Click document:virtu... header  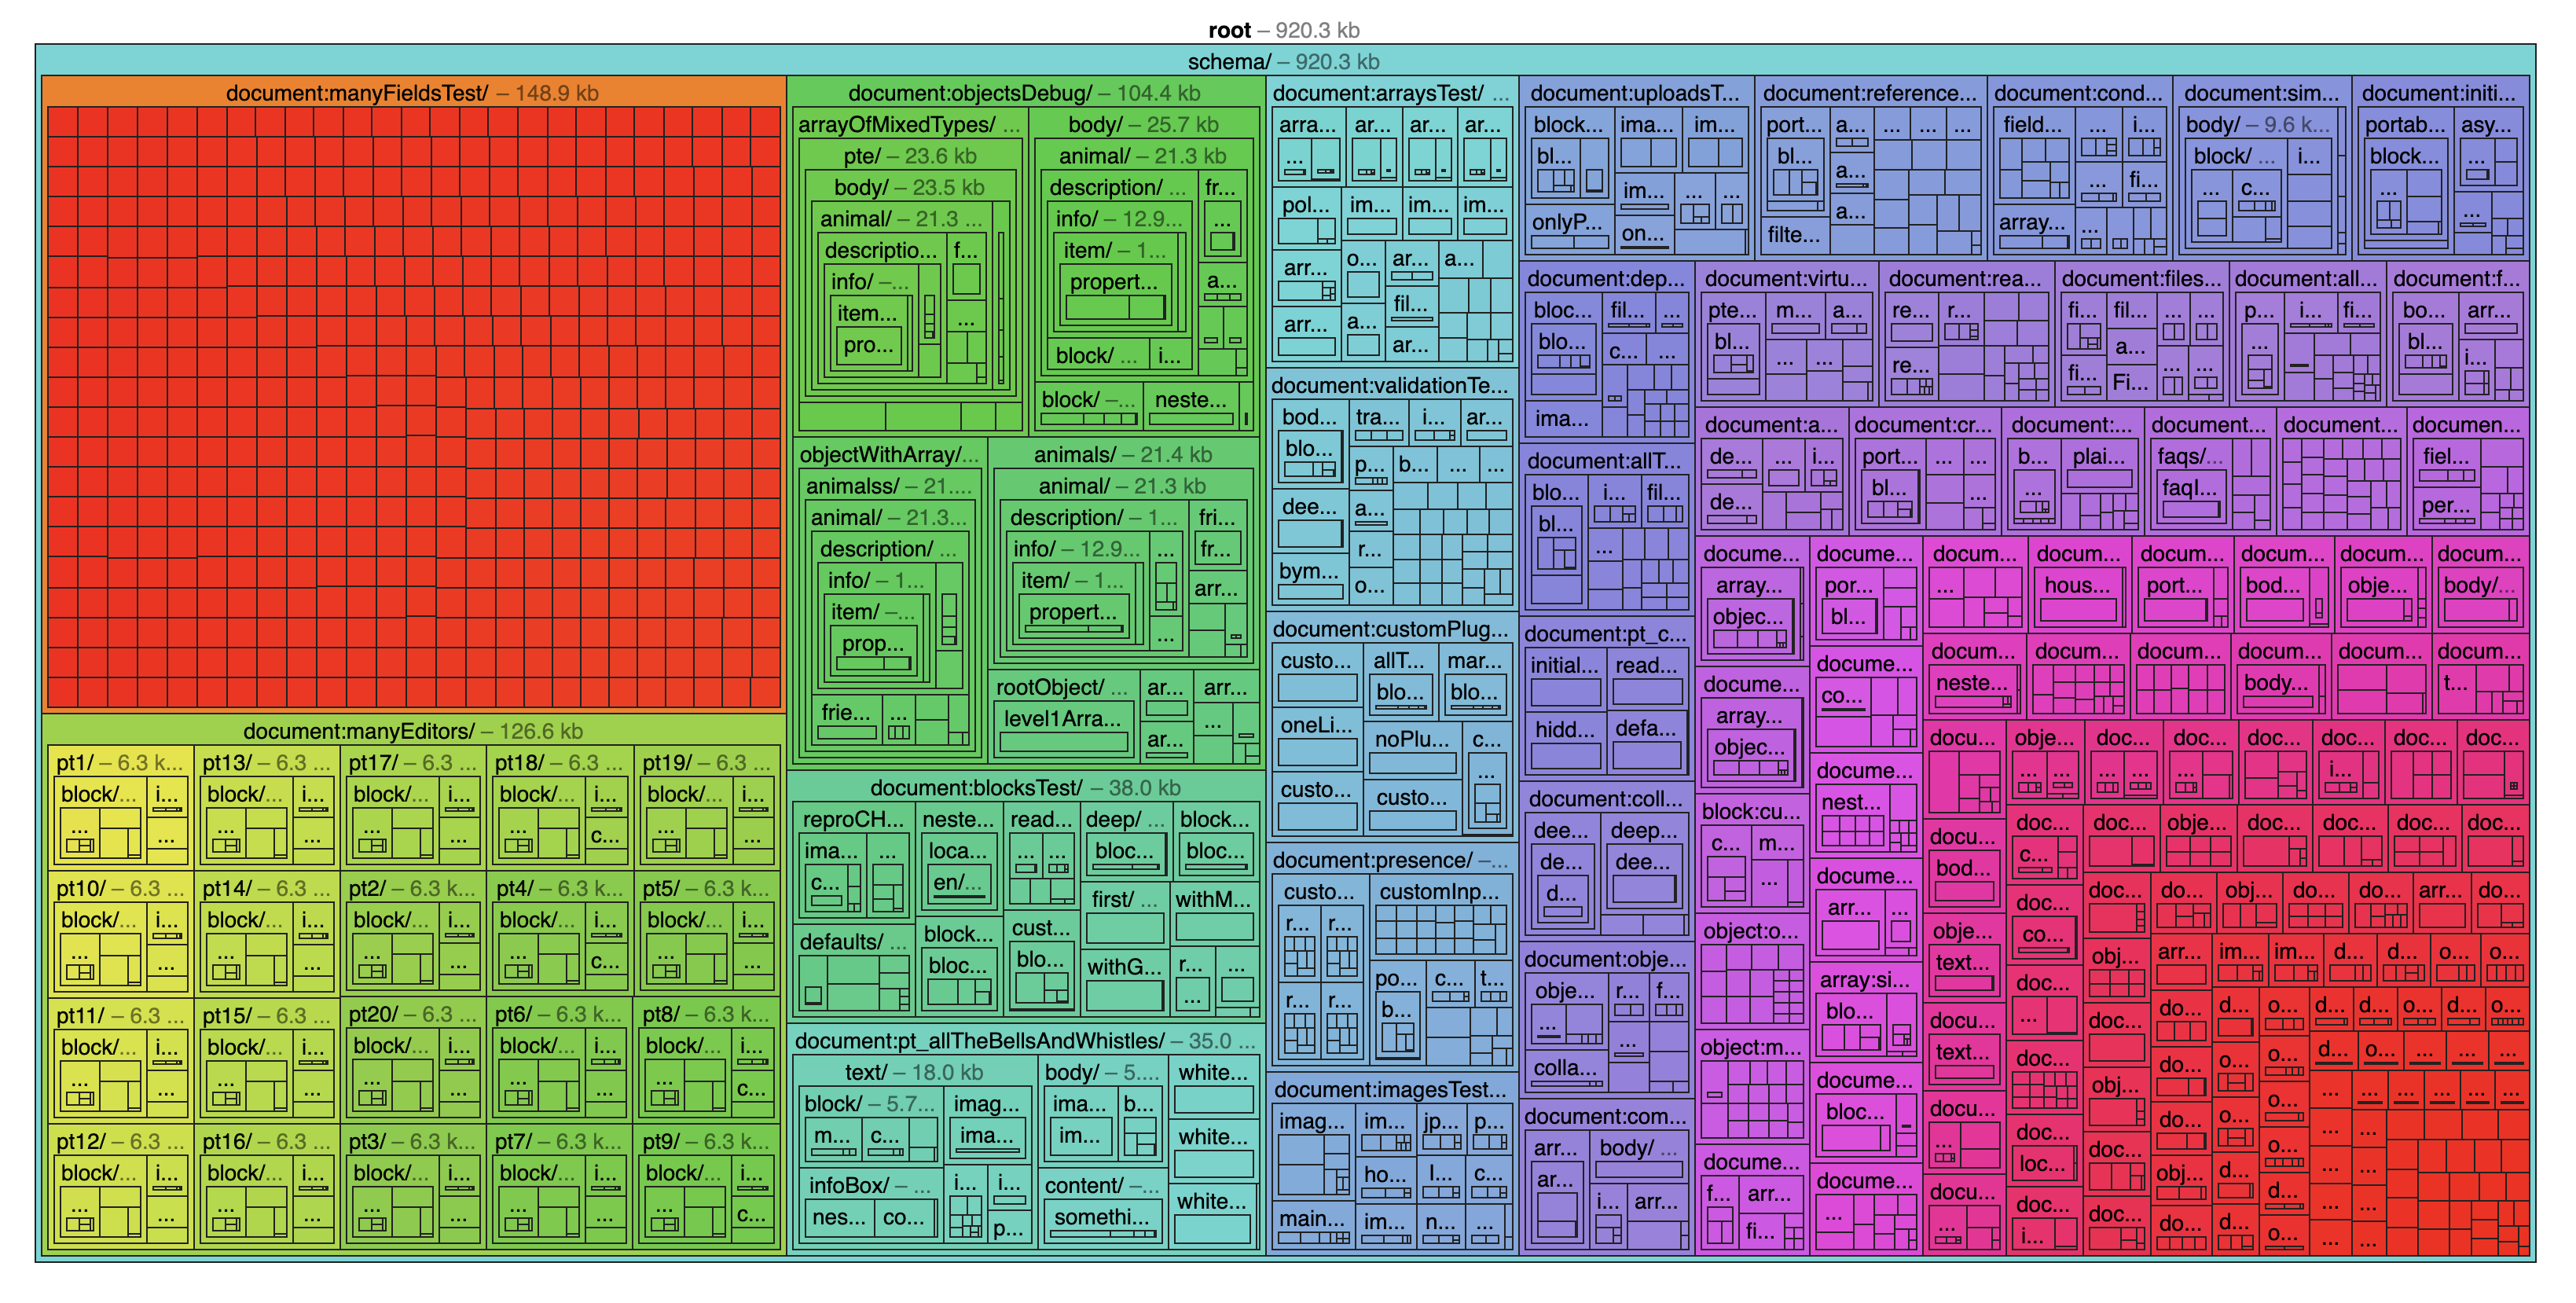[1786, 279]
